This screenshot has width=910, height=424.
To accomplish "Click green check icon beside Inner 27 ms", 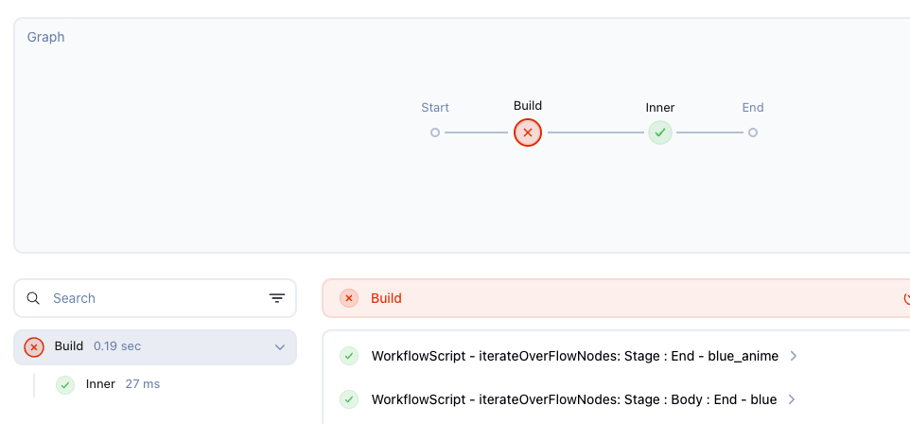I will coord(65,384).
